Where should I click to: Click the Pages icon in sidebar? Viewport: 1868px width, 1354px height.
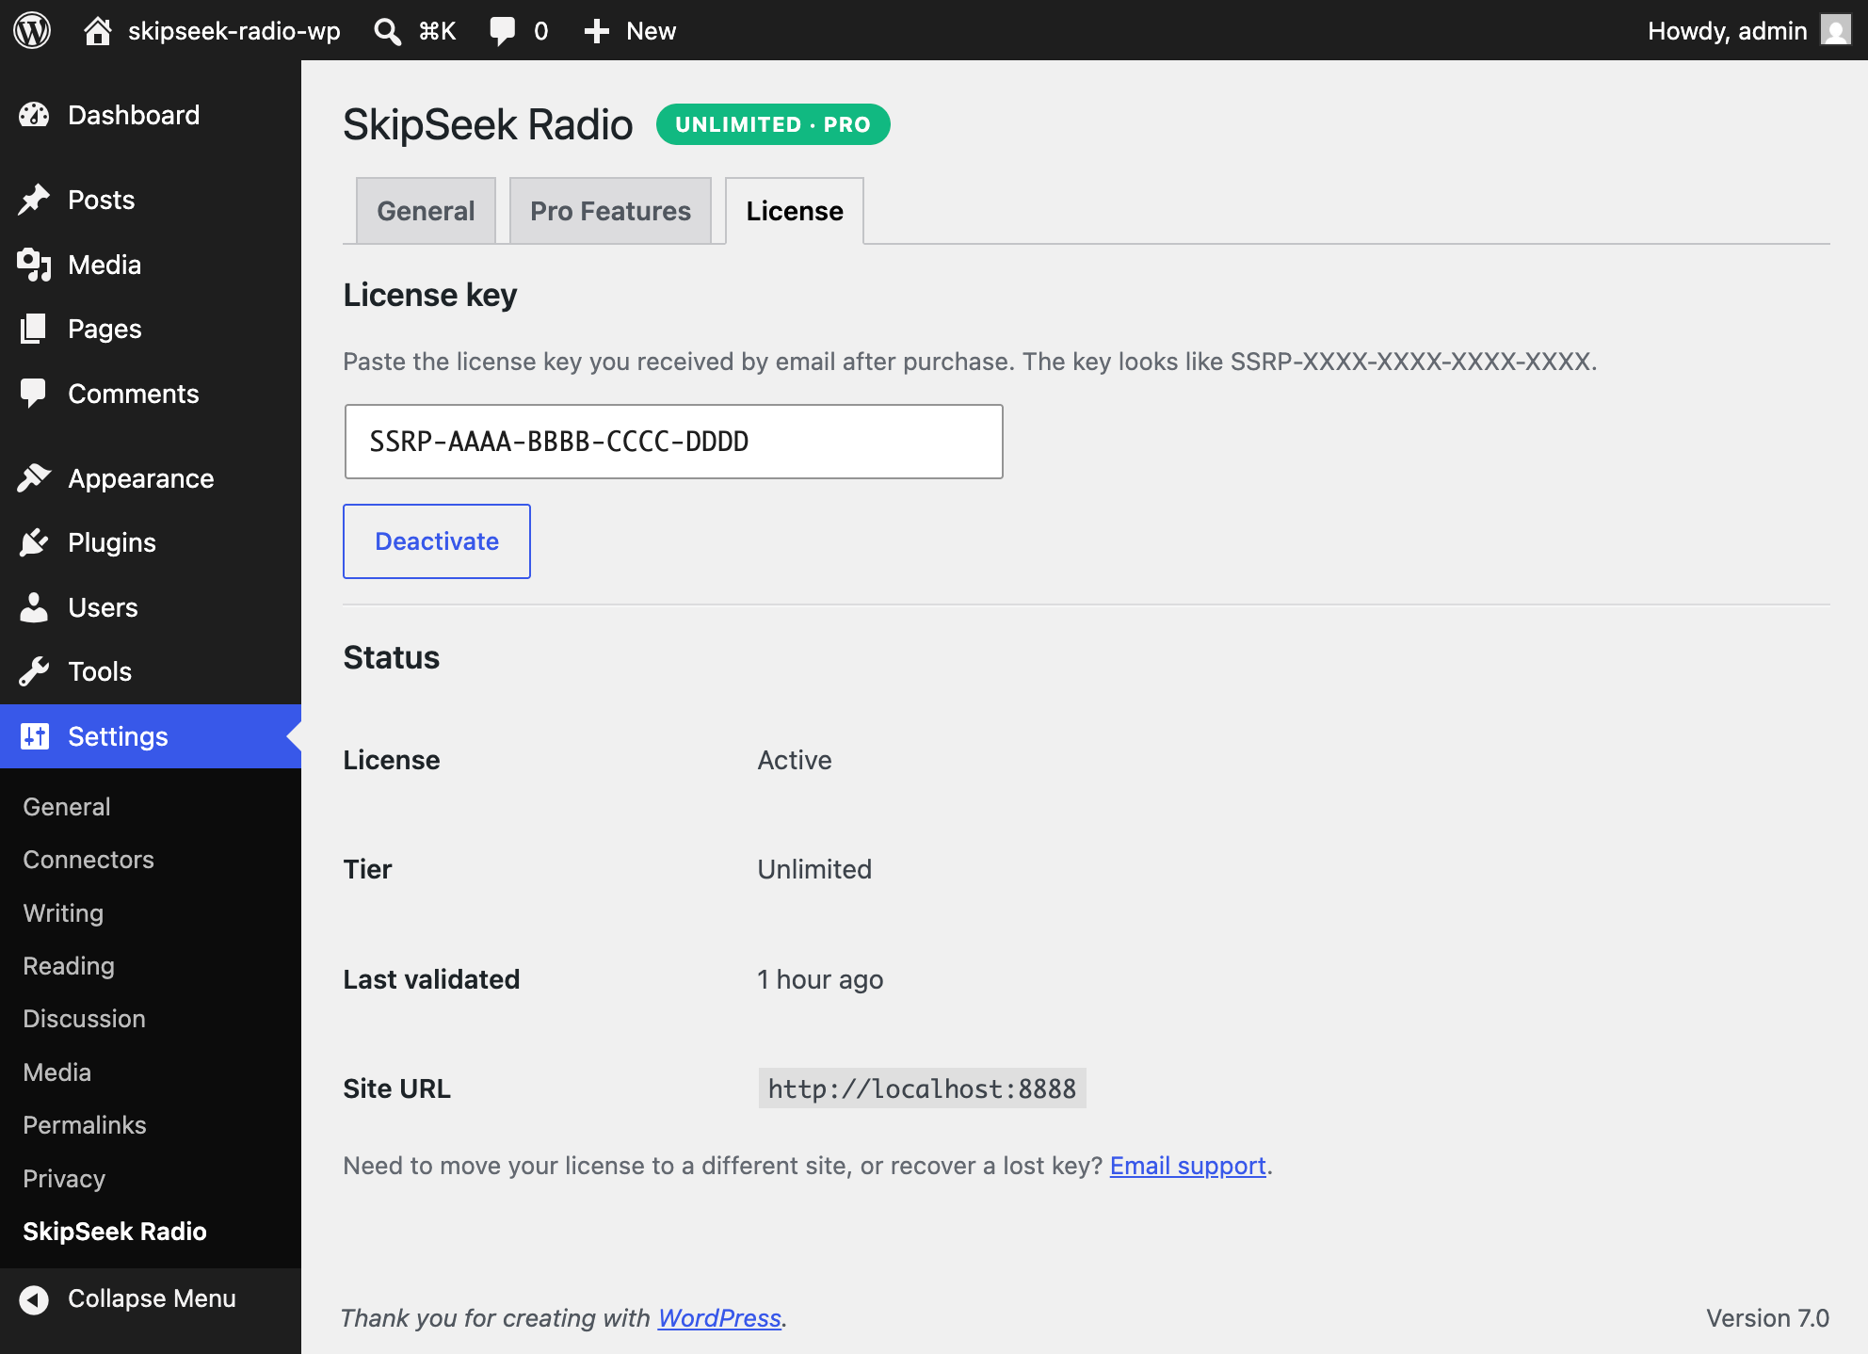(34, 329)
